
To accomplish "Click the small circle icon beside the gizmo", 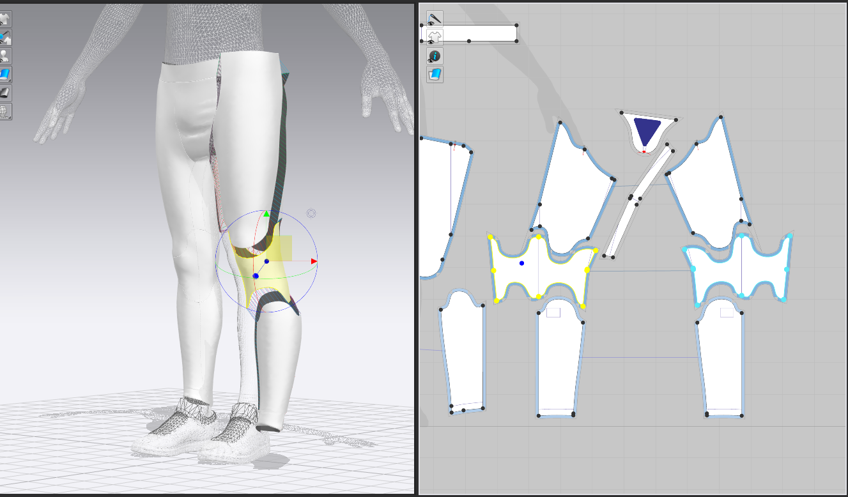I will pos(311,213).
